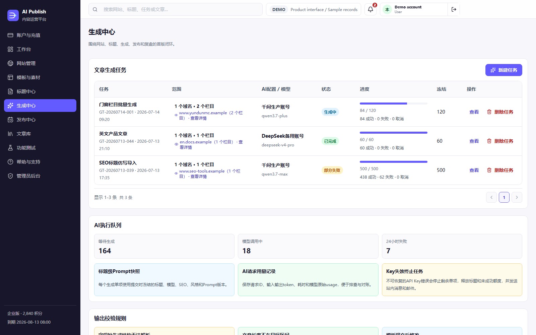Viewport: 536px width, 335px height.
Task: Go to next page of tasks
Action: click(x=517, y=197)
